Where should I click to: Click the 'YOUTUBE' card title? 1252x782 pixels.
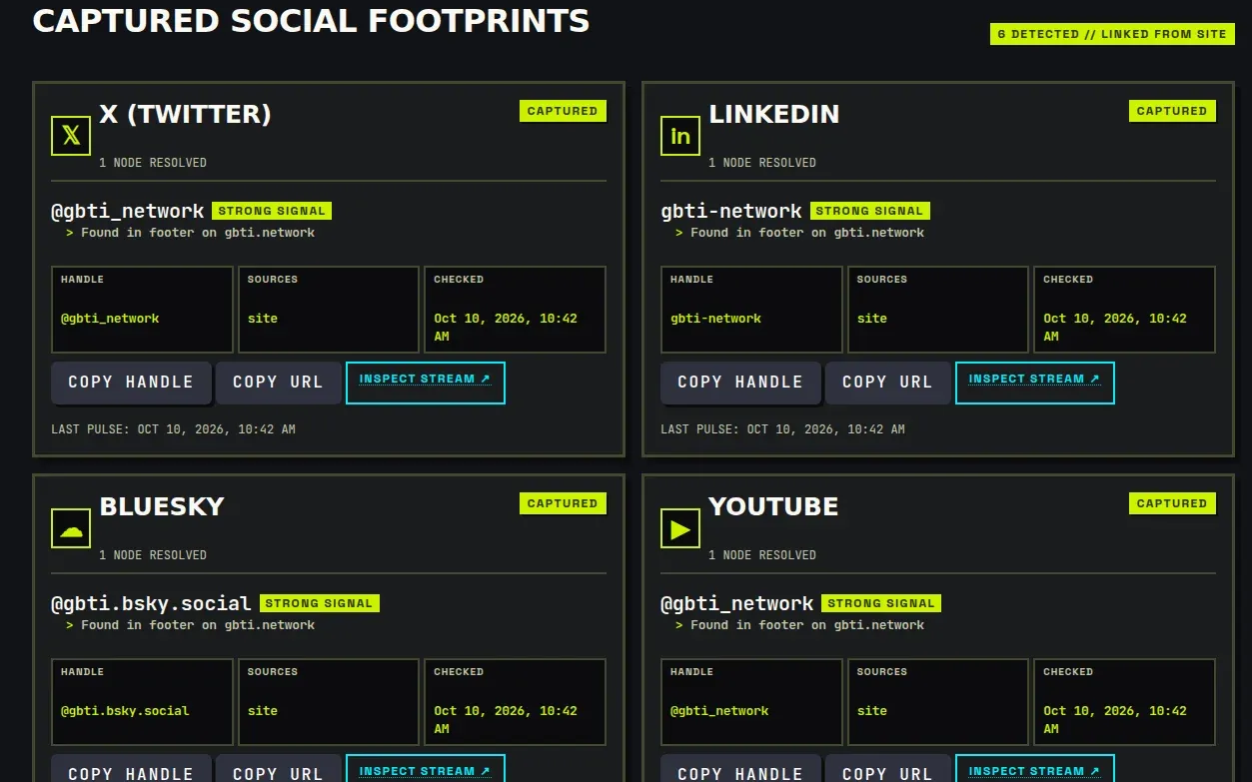(773, 507)
